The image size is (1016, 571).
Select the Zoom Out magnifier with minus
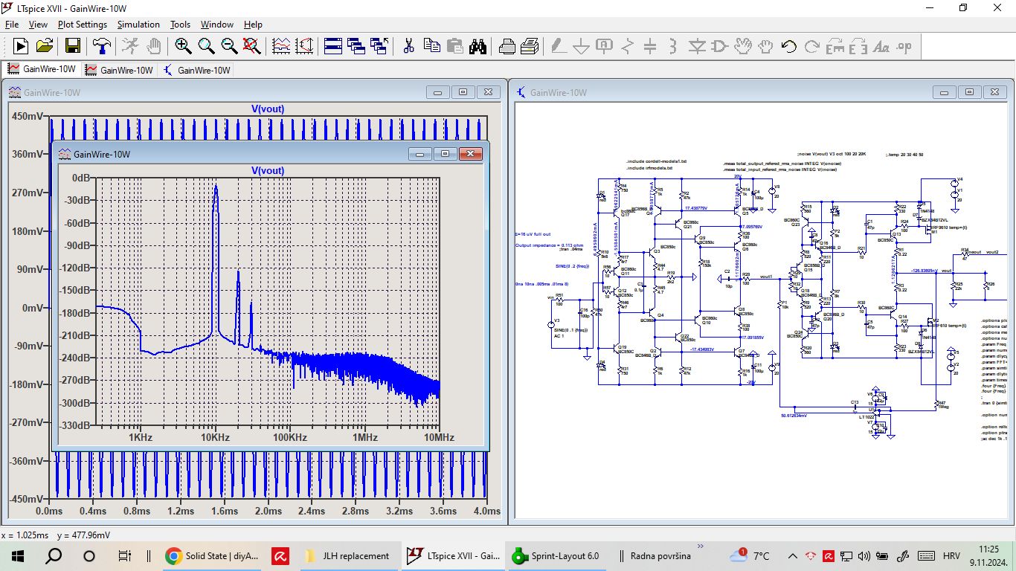click(229, 46)
